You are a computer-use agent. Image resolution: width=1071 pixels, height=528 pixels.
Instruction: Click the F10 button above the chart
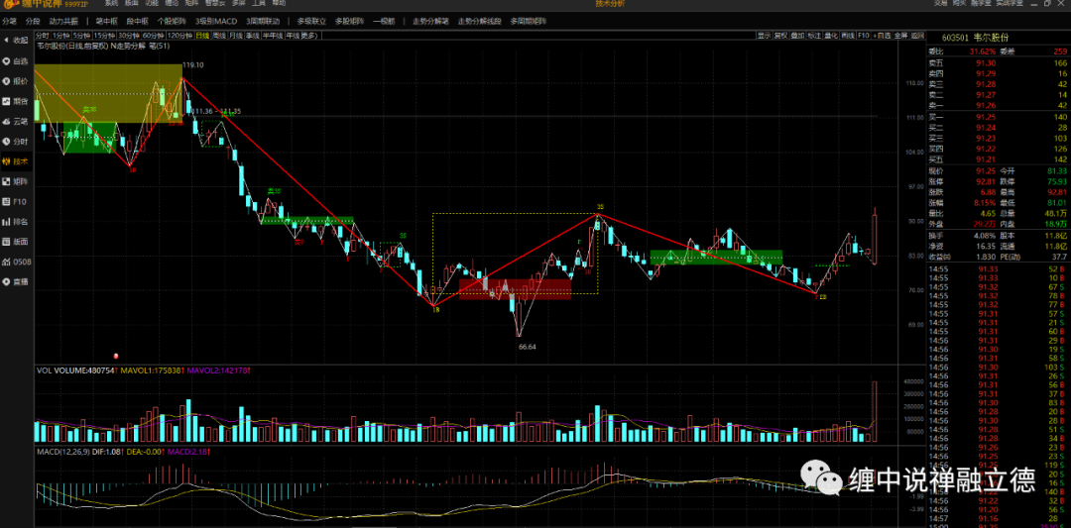click(x=864, y=36)
